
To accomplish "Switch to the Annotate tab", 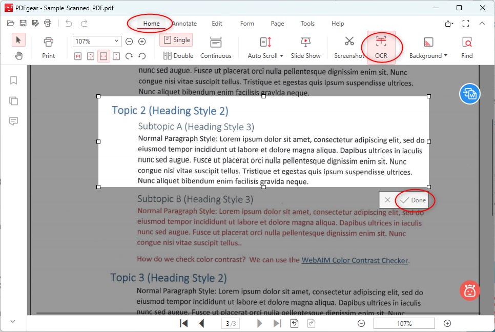I will click(184, 24).
